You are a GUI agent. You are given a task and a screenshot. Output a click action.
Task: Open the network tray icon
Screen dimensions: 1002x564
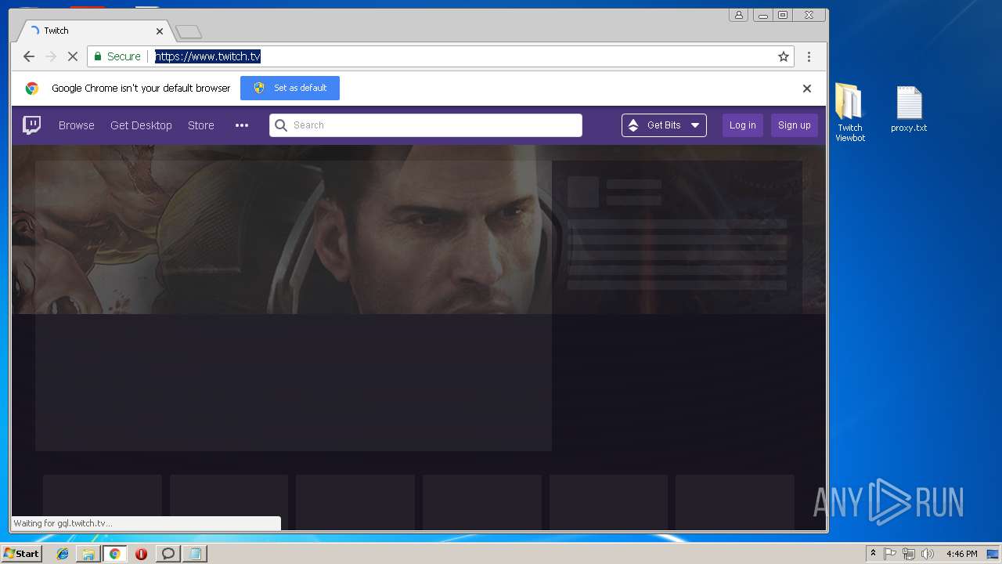[x=909, y=554]
